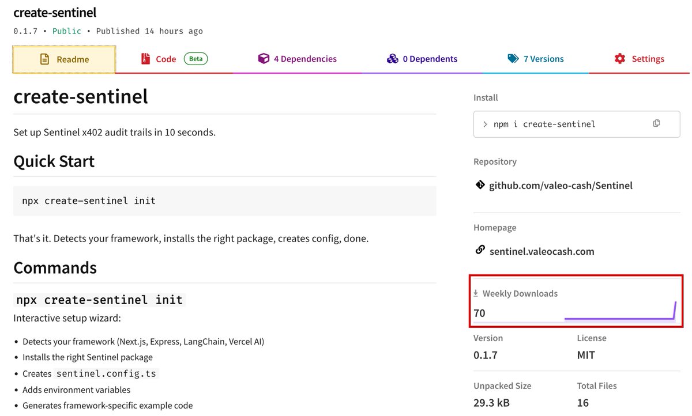This screenshot has width=692, height=416.
Task: Click the 'npx create-sentinel init' Quick Start code block
Action: (x=224, y=201)
